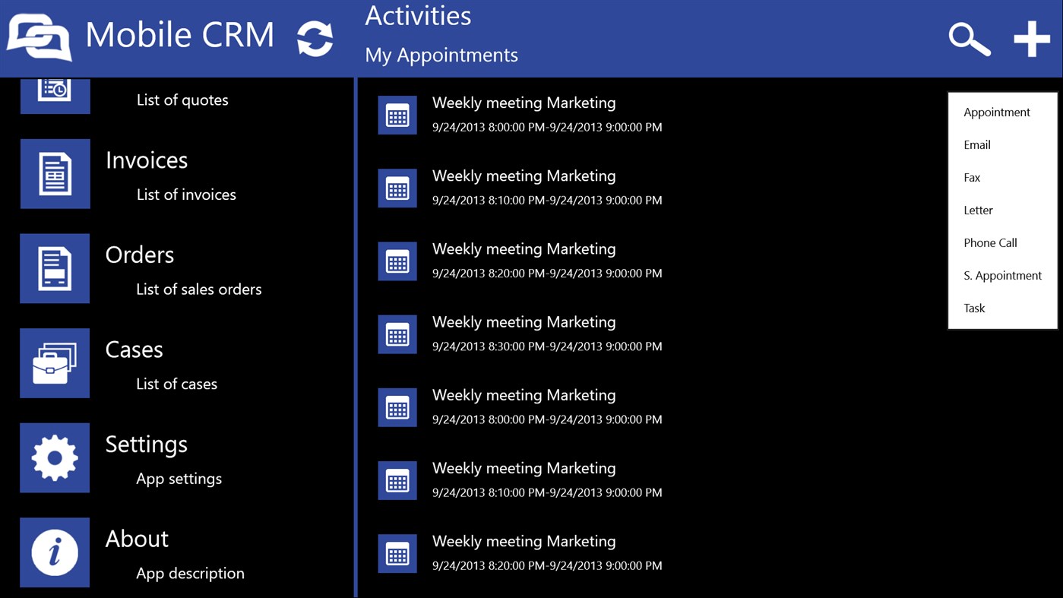Choose Appointment from the activity menu
1063x598 pixels.
[x=996, y=112]
